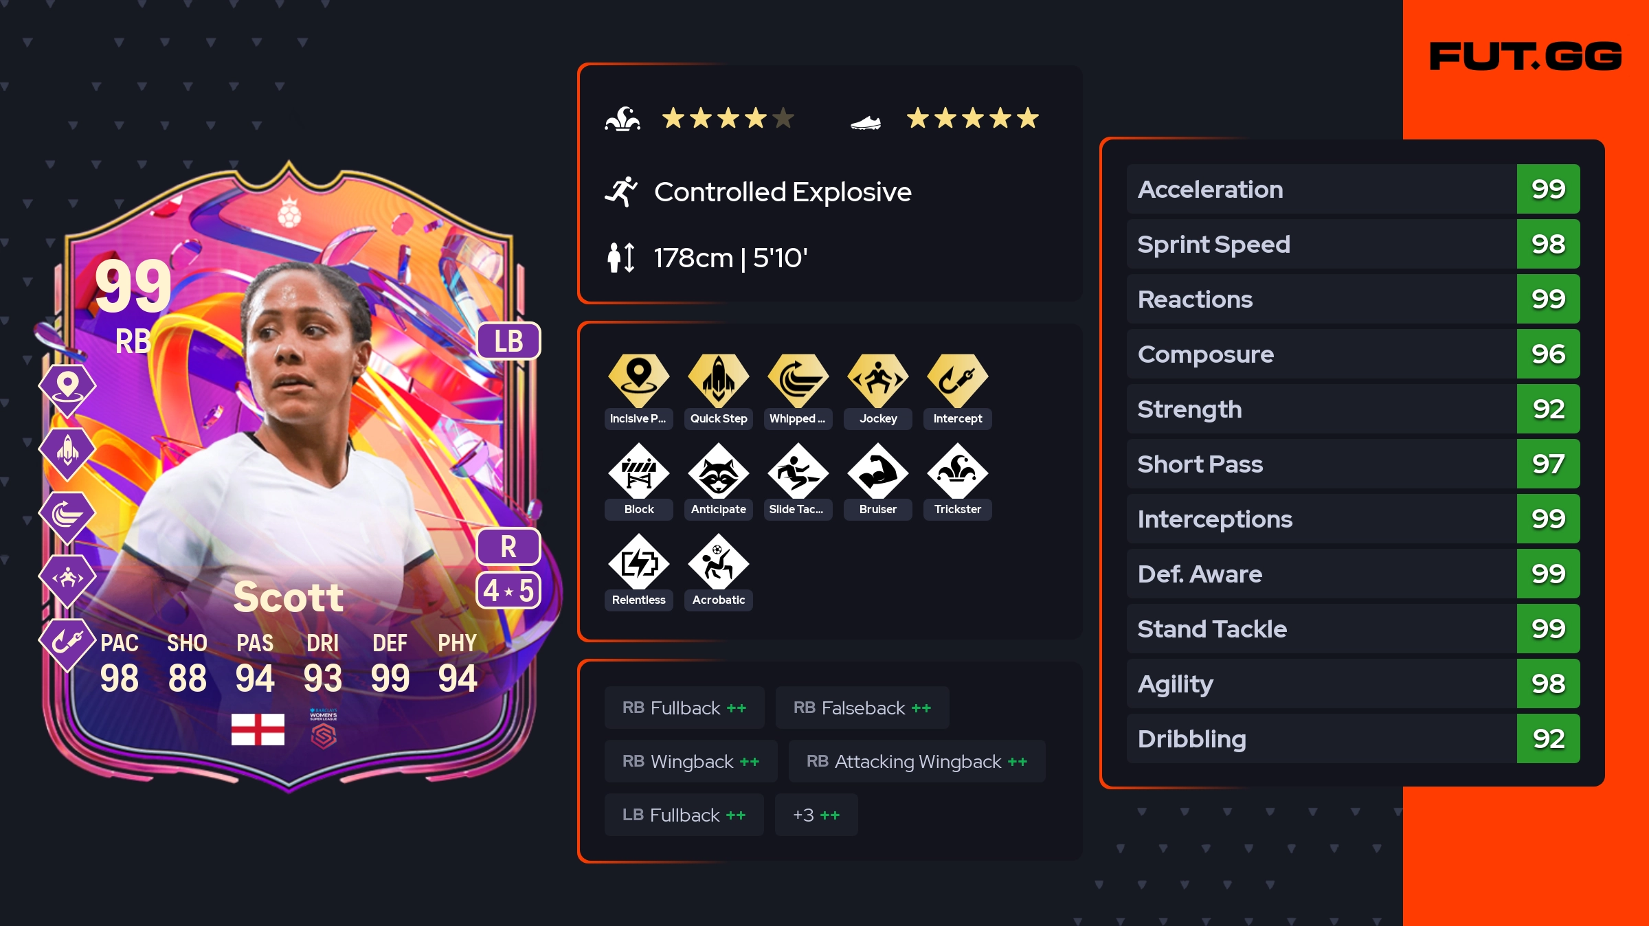
Task: Select the Jockey gold playstyle icon
Action: (x=877, y=380)
